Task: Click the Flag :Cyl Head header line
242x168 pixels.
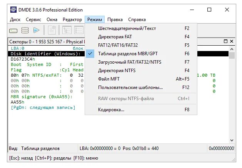Action: tap(47, 70)
